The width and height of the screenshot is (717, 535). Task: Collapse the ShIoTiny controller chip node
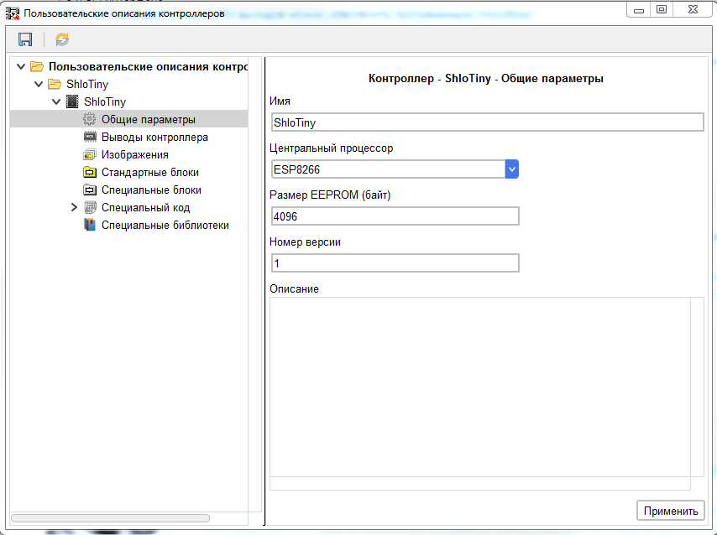pyautogui.click(x=55, y=101)
